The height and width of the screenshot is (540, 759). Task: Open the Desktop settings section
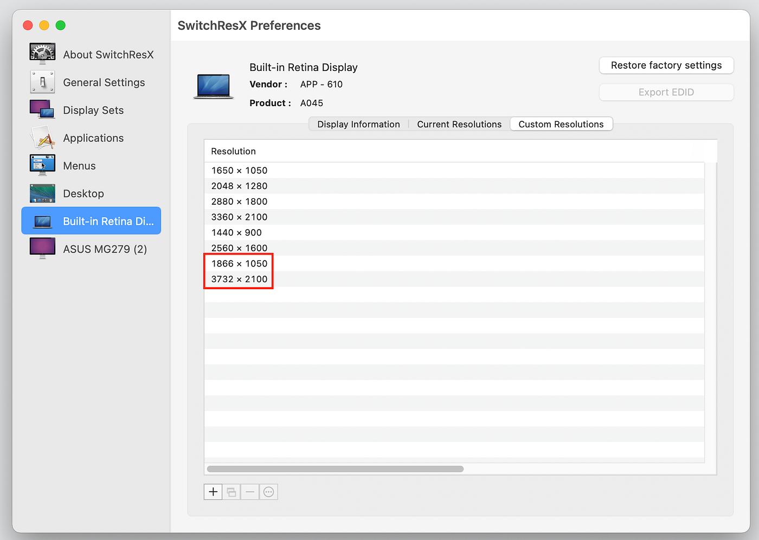pyautogui.click(x=83, y=193)
